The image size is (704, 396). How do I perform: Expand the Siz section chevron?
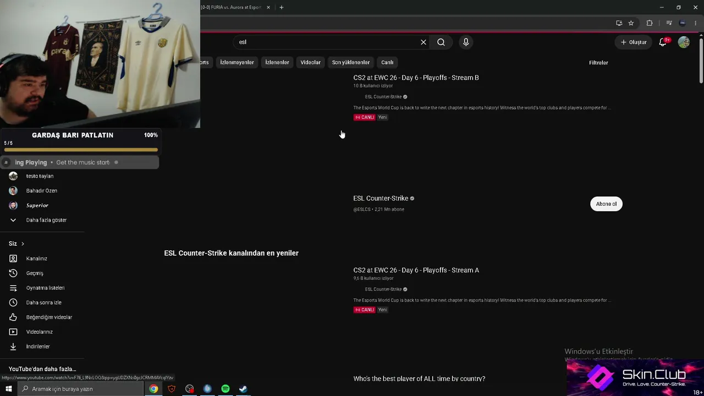pos(23,244)
